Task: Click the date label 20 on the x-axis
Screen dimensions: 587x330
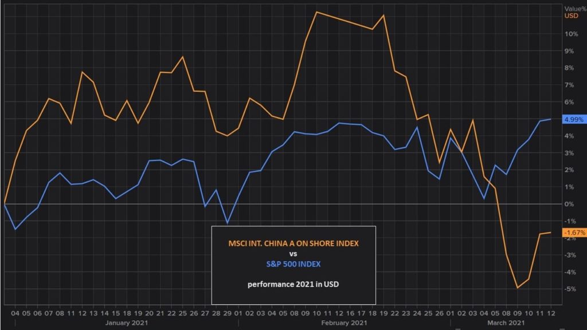Action: (149, 313)
